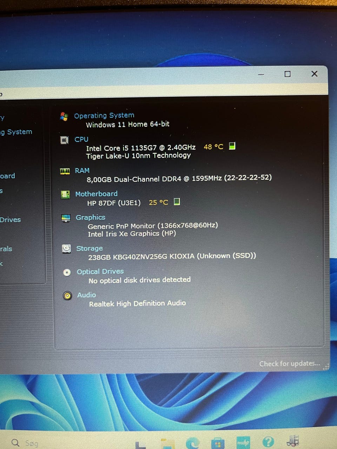The width and height of the screenshot is (337, 449).
Task: Close the Speccy window
Action: (315, 74)
